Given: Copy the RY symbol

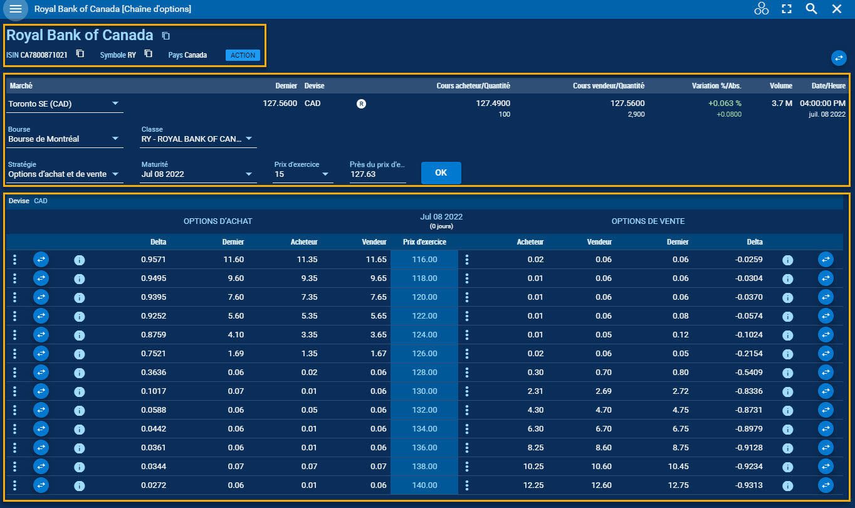Looking at the screenshot, I should click(x=148, y=54).
